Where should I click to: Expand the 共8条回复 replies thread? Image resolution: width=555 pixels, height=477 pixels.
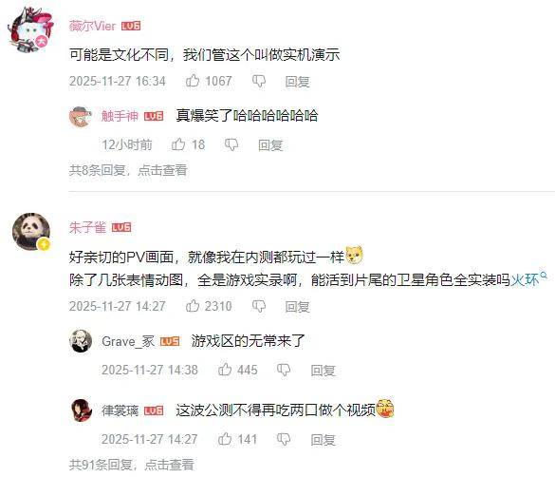(x=128, y=170)
